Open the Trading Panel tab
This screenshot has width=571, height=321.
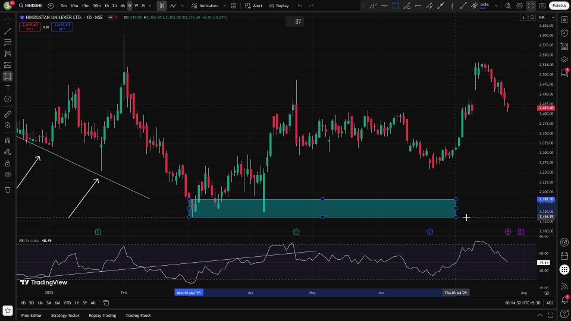pyautogui.click(x=138, y=316)
